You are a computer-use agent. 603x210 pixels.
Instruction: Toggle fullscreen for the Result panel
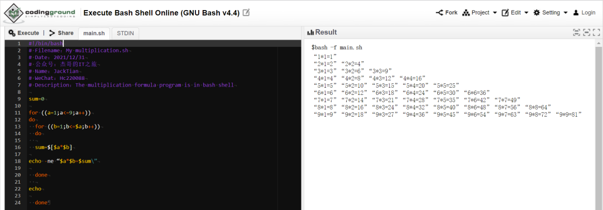596,32
